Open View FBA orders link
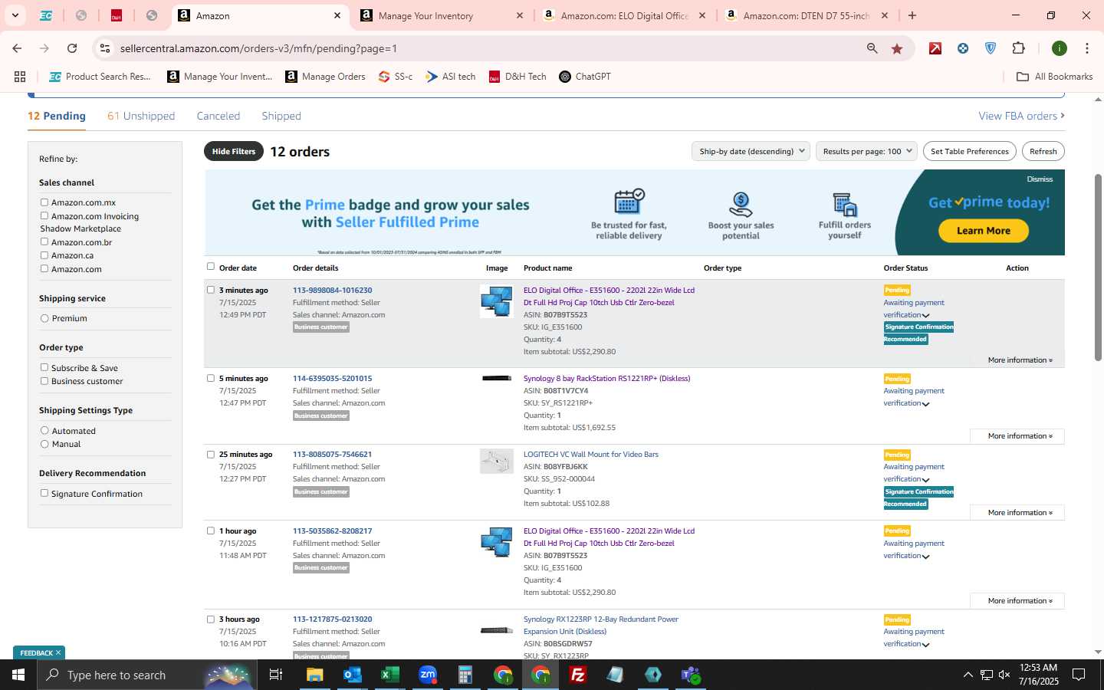Viewport: 1104px width, 690px height. point(1021,116)
